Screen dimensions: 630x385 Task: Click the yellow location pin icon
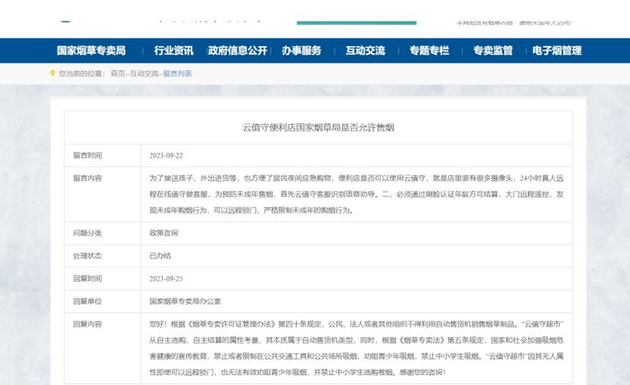coord(52,73)
